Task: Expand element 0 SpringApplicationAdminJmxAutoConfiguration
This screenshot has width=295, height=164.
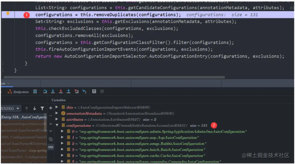Action: tap(62, 131)
